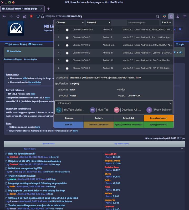
Task: Click the address bar URL
Action: click(x=64, y=16)
